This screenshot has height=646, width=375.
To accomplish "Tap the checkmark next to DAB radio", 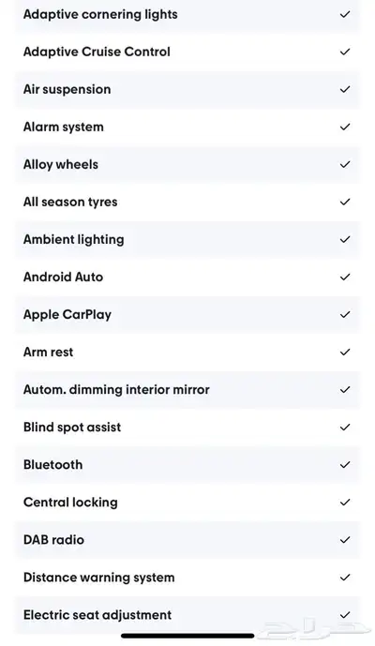I will (x=345, y=540).
